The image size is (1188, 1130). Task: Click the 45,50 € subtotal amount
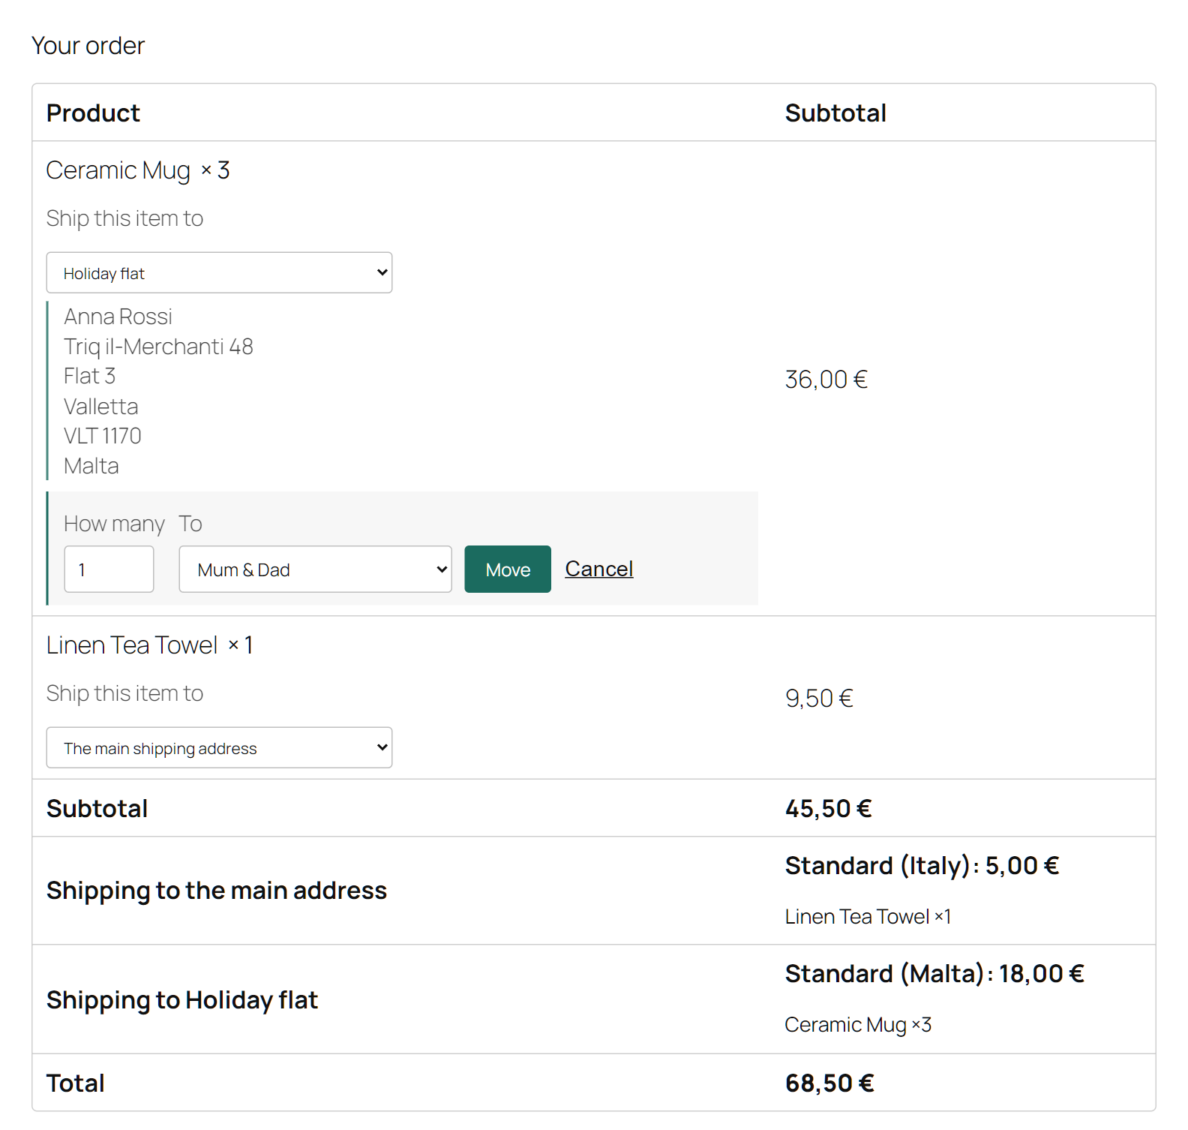pyautogui.click(x=828, y=808)
